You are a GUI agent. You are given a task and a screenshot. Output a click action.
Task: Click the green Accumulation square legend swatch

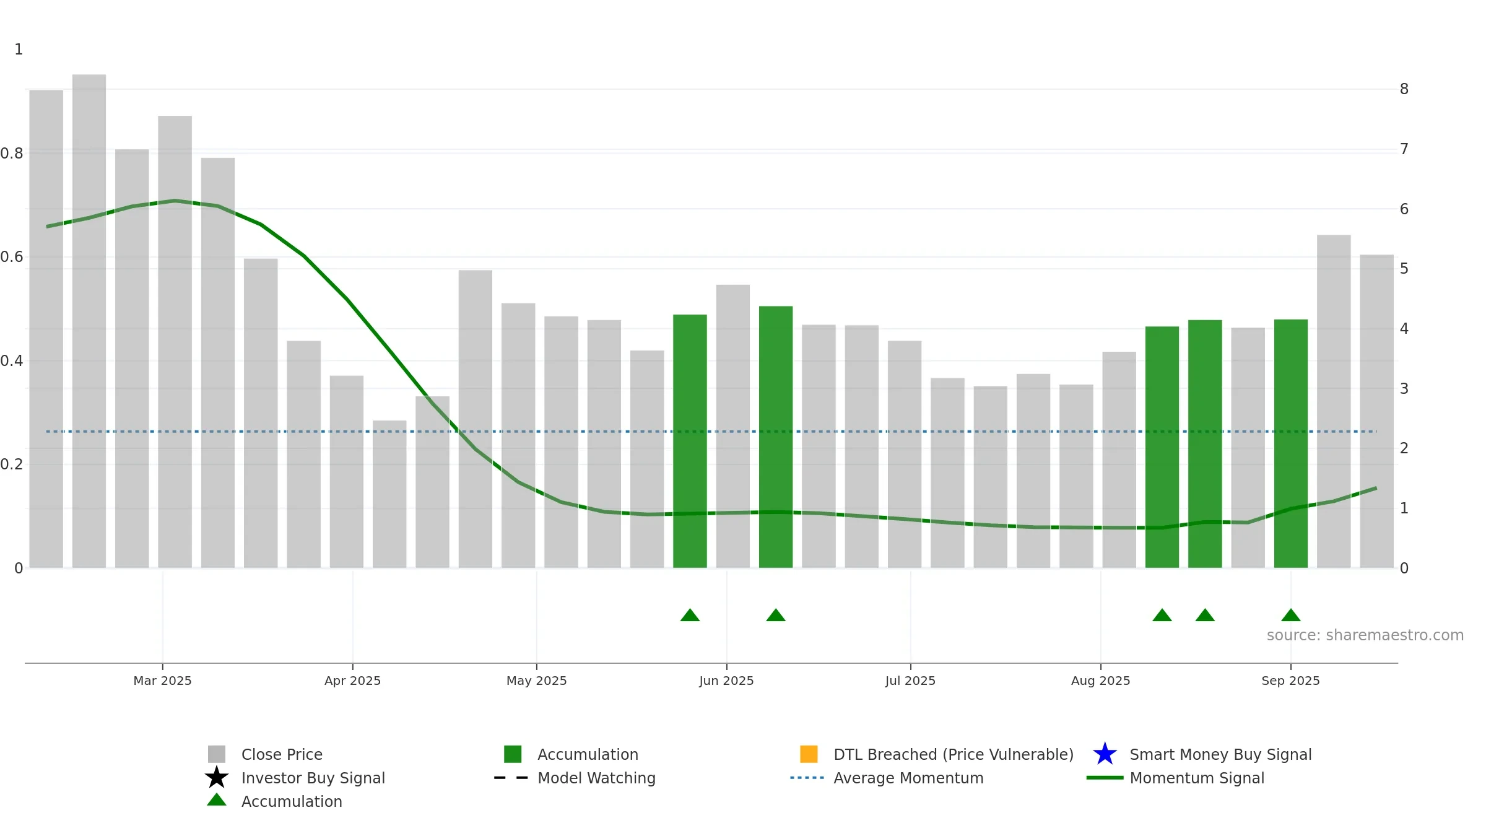pos(513,754)
